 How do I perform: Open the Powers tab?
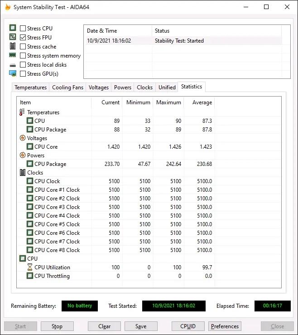click(x=123, y=87)
